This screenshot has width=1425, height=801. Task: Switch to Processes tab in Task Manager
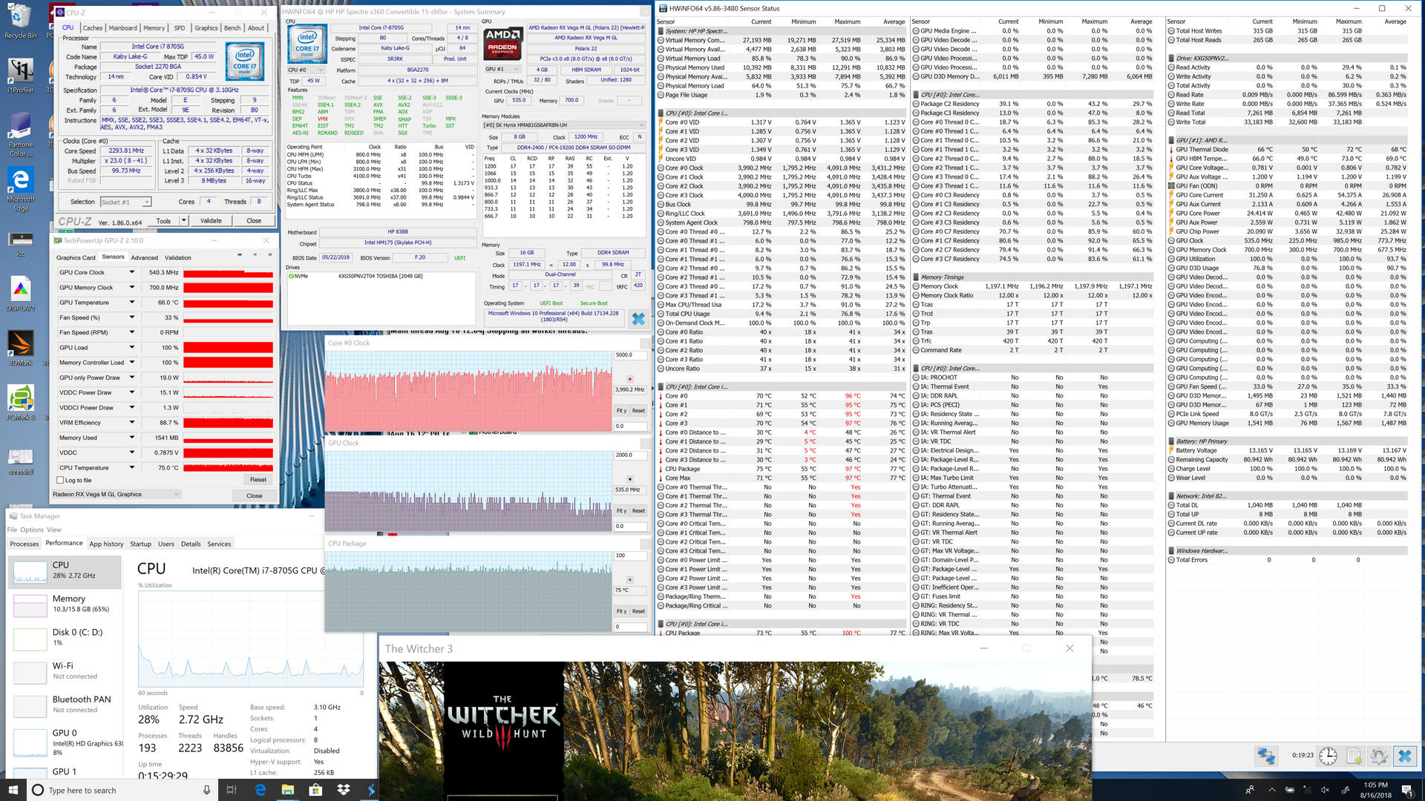24,544
